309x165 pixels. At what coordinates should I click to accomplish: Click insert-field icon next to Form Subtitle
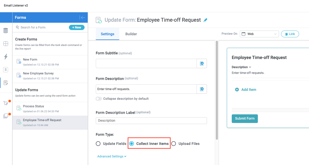pyautogui.click(x=201, y=63)
